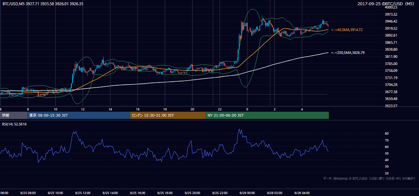Click the RSI 80 level label
Viewport: 419px width, 196px height.
(x=387, y=134)
